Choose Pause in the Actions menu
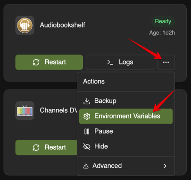This screenshot has height=180, width=191. [x=126, y=131]
